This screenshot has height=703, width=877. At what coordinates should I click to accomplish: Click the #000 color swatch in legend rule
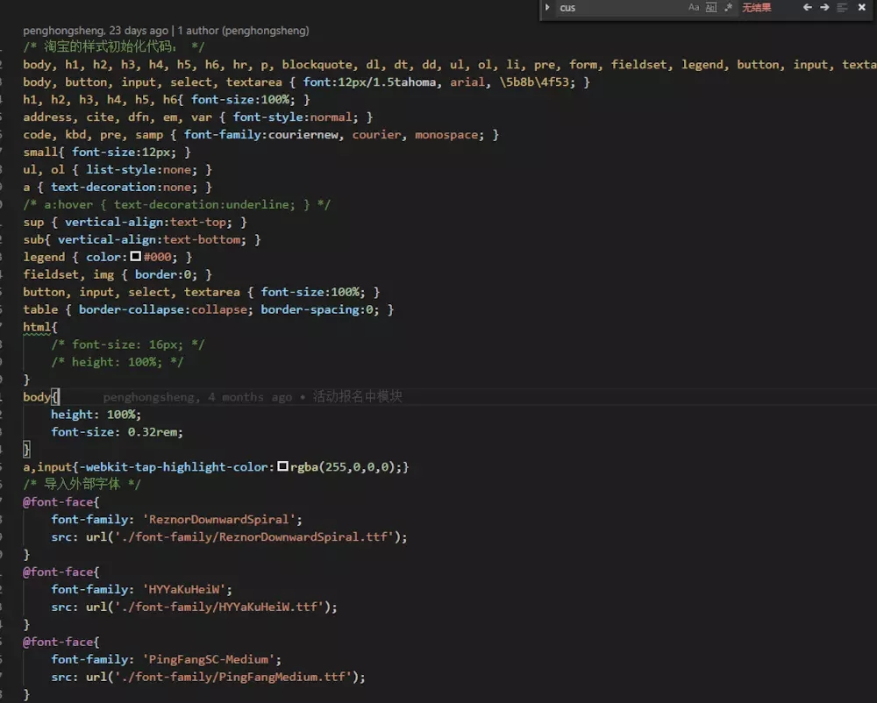click(x=135, y=257)
